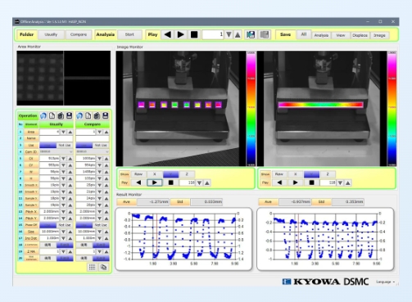Select 'Not Use' for Compare Phase Off row
Screen dimensions: 412x302
click(x=101, y=225)
